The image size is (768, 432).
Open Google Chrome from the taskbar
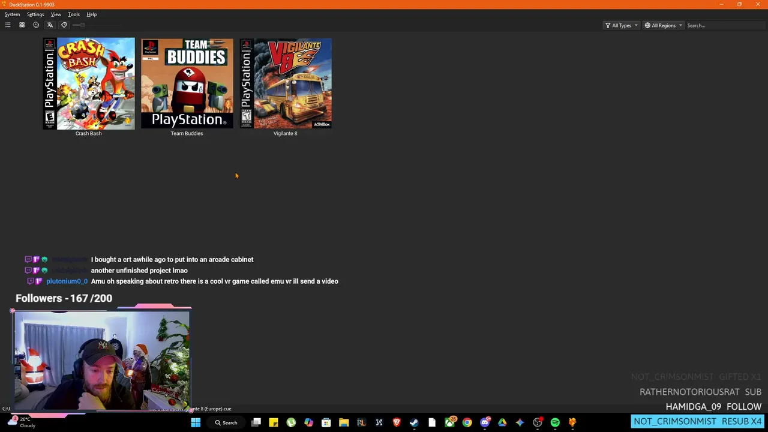[467, 422]
